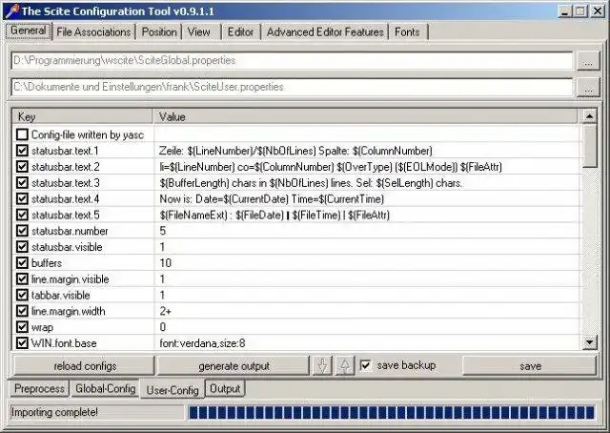Browse for SciteGlobal.properties file via ellipsis button
Screen dimensions: 610x433
coord(588,61)
